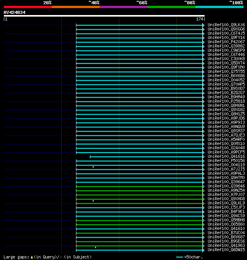Select label UniRef100_A9NQU9

pyautogui.click(x=226, y=127)
